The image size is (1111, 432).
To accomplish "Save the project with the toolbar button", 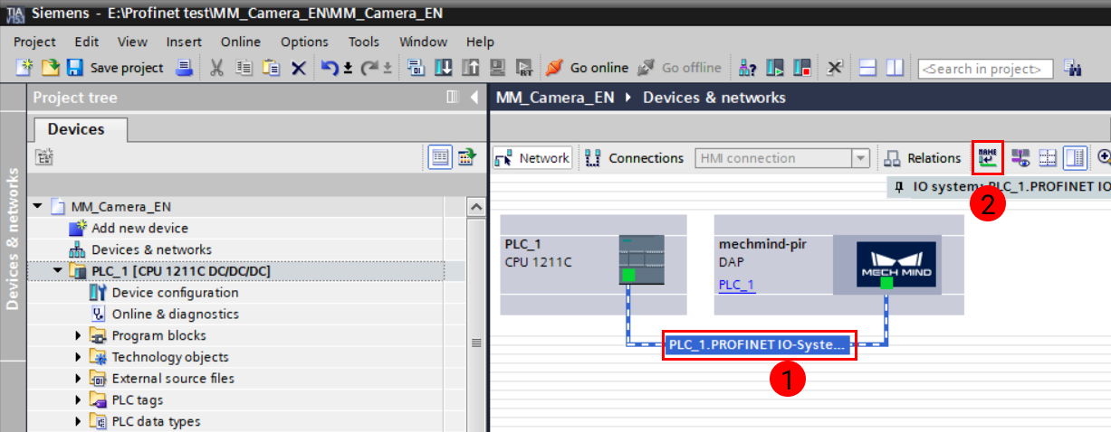I will pos(115,68).
